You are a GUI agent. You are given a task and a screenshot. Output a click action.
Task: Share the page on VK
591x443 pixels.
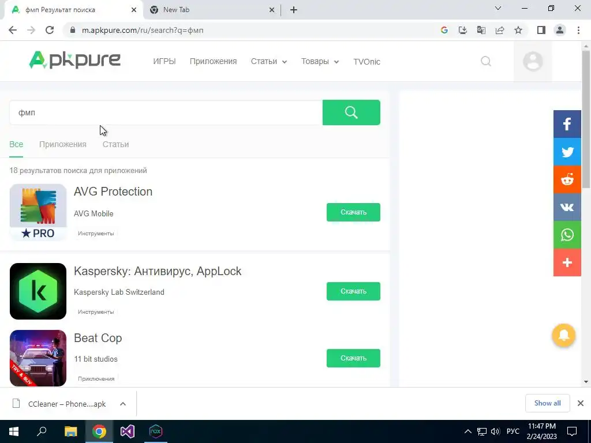567,207
